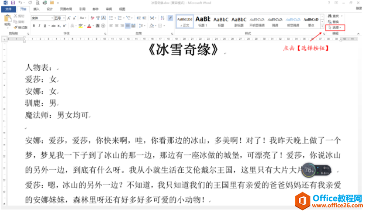Click the Clear Formatting eraser icon
This screenshot has width=366, height=213.
[x=93, y=18]
